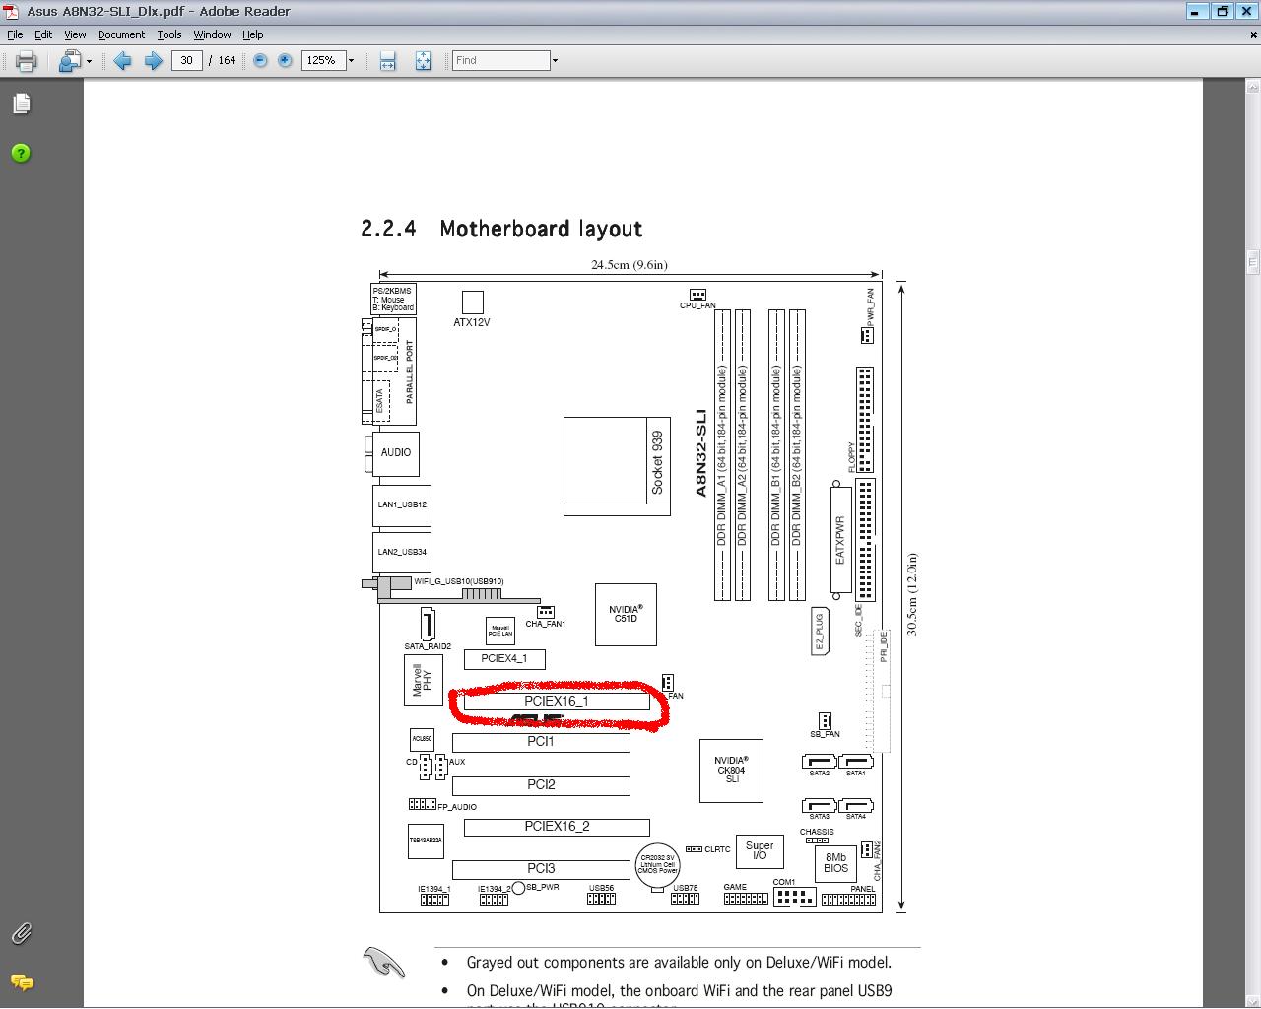This screenshot has width=1261, height=1009.
Task: Open the zoom level dropdown arrow
Action: (x=351, y=61)
